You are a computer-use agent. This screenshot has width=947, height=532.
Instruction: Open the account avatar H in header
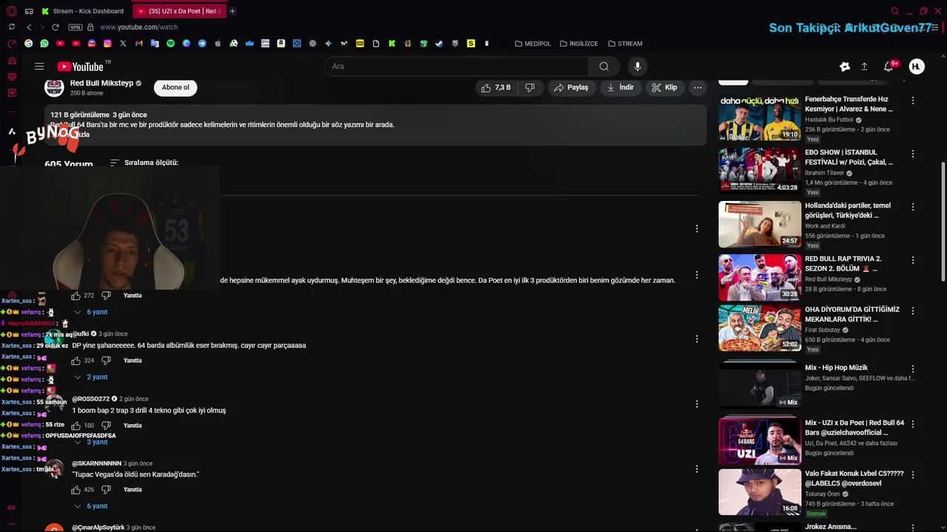point(917,66)
